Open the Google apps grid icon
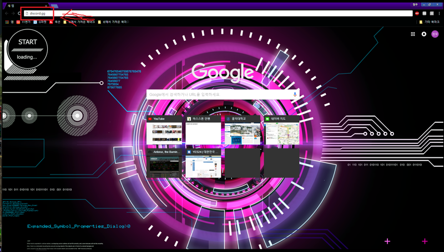Screen dimensions: 444x252 [x=413, y=34]
